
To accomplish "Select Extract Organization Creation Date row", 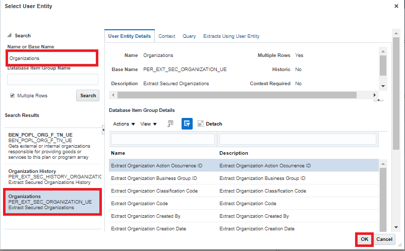I will point(244,228).
